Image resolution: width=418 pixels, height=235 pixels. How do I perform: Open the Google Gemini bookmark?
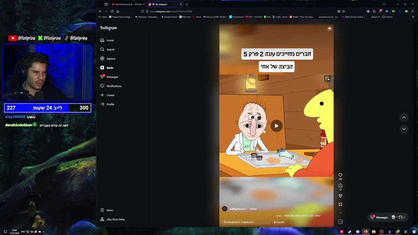[x=169, y=17]
